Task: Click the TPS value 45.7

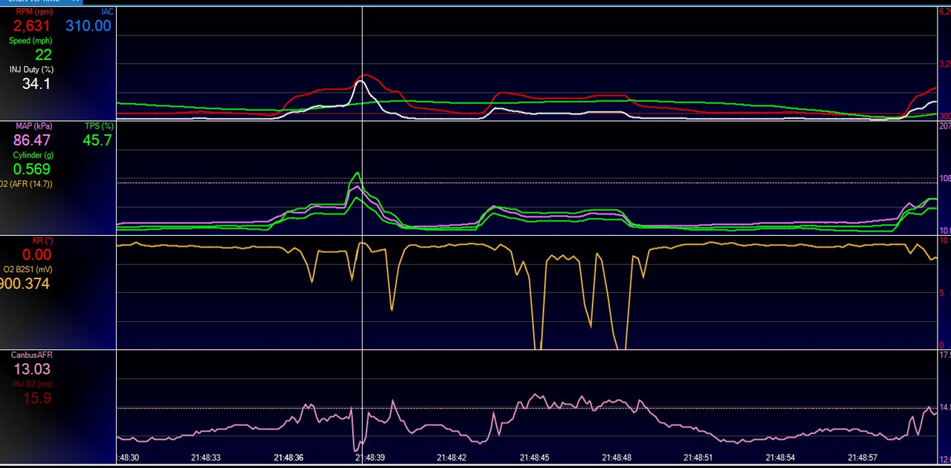Action: click(x=97, y=140)
